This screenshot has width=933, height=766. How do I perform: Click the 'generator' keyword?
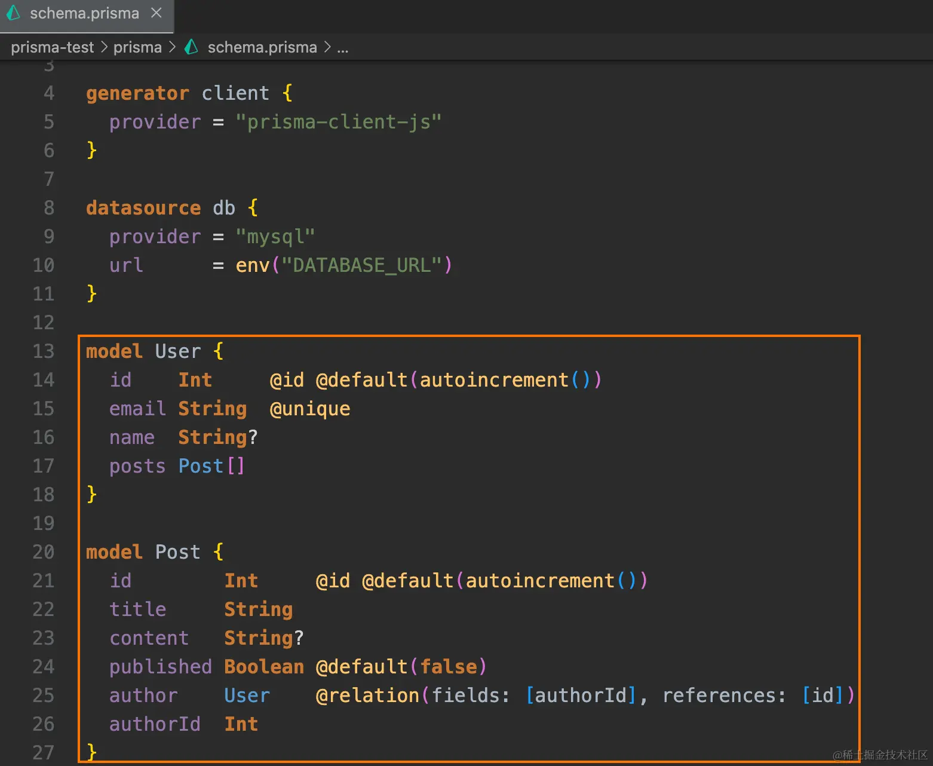click(137, 94)
